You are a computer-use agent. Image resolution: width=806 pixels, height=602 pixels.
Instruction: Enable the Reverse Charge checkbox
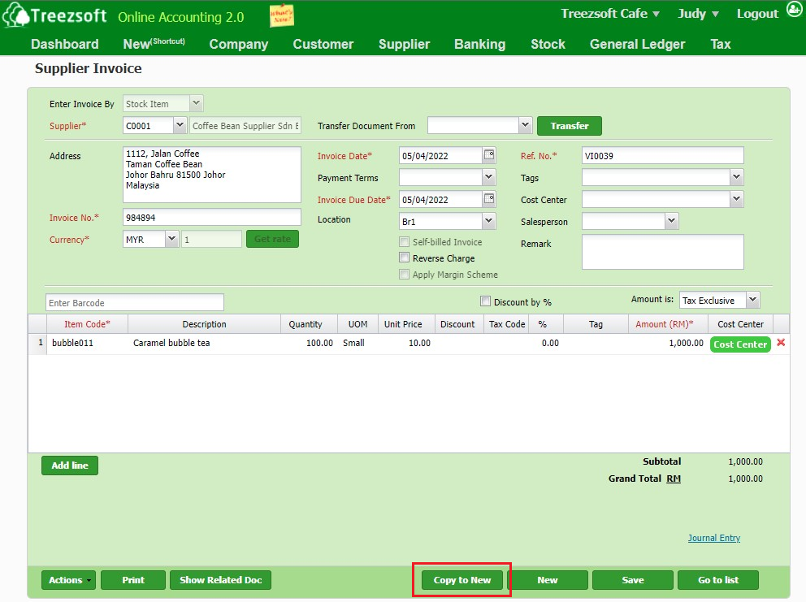pyautogui.click(x=404, y=258)
